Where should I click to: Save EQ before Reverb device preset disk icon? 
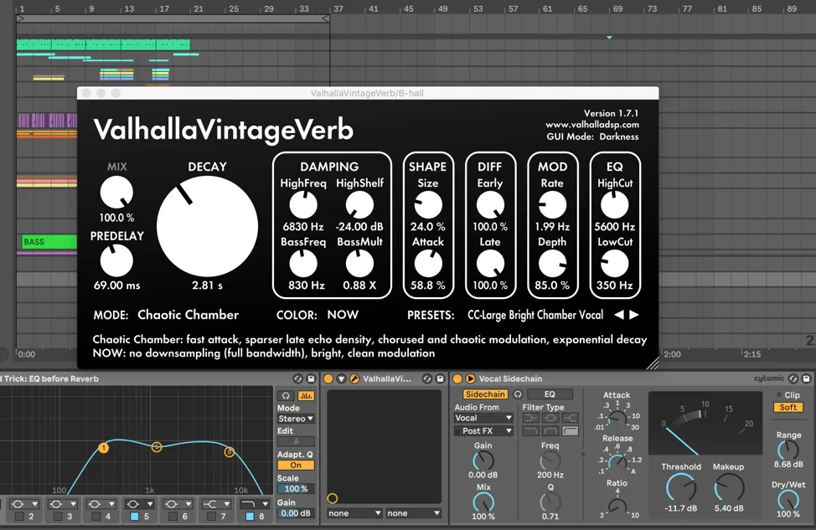pyautogui.click(x=311, y=378)
